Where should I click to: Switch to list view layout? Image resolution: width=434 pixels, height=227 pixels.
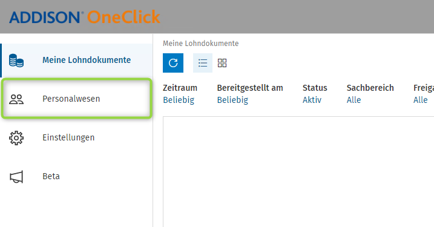[203, 63]
